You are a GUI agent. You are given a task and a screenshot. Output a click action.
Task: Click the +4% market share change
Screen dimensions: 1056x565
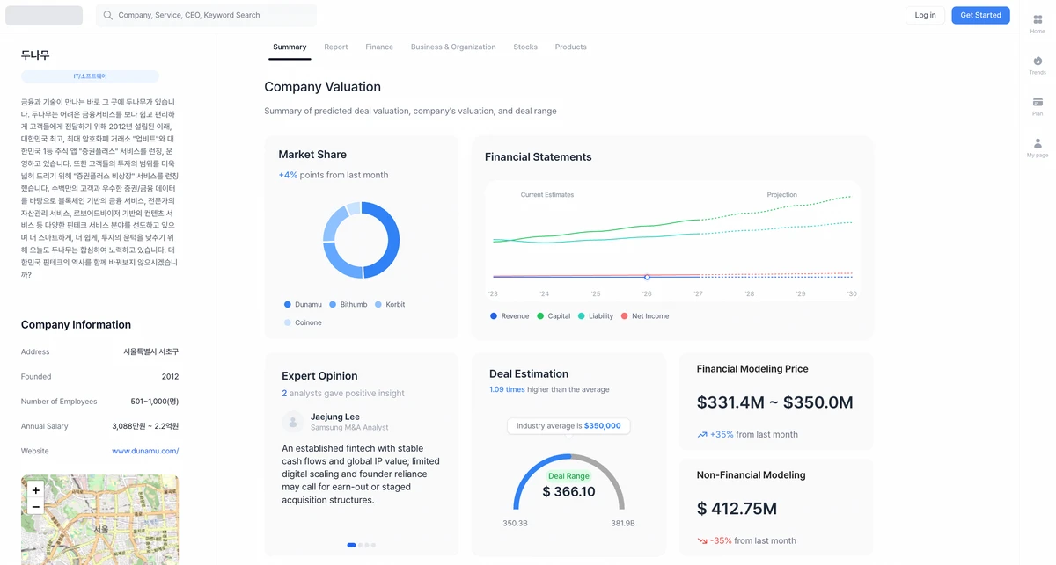[288, 175]
